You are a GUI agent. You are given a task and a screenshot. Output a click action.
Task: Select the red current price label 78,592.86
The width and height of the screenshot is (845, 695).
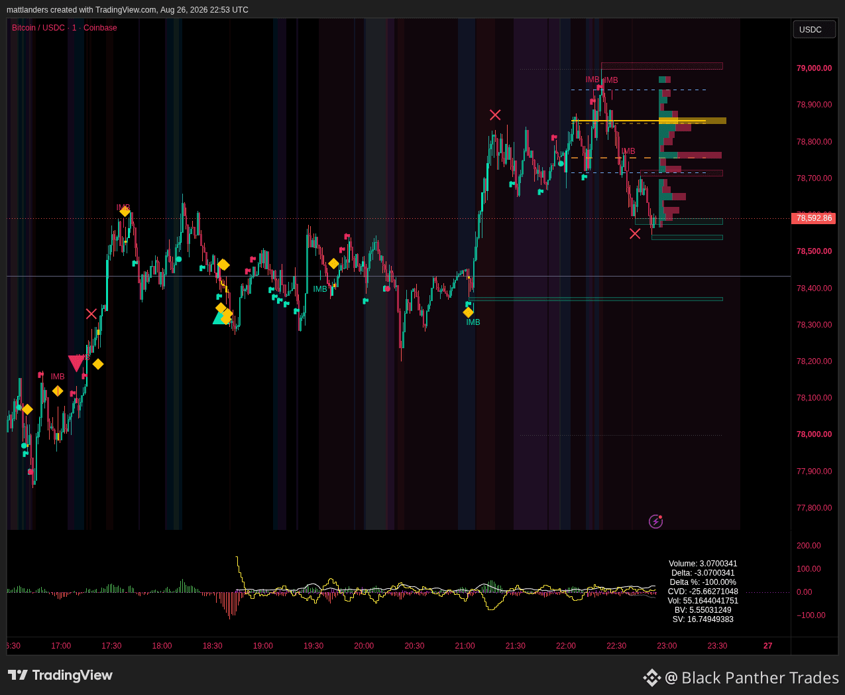pyautogui.click(x=814, y=218)
